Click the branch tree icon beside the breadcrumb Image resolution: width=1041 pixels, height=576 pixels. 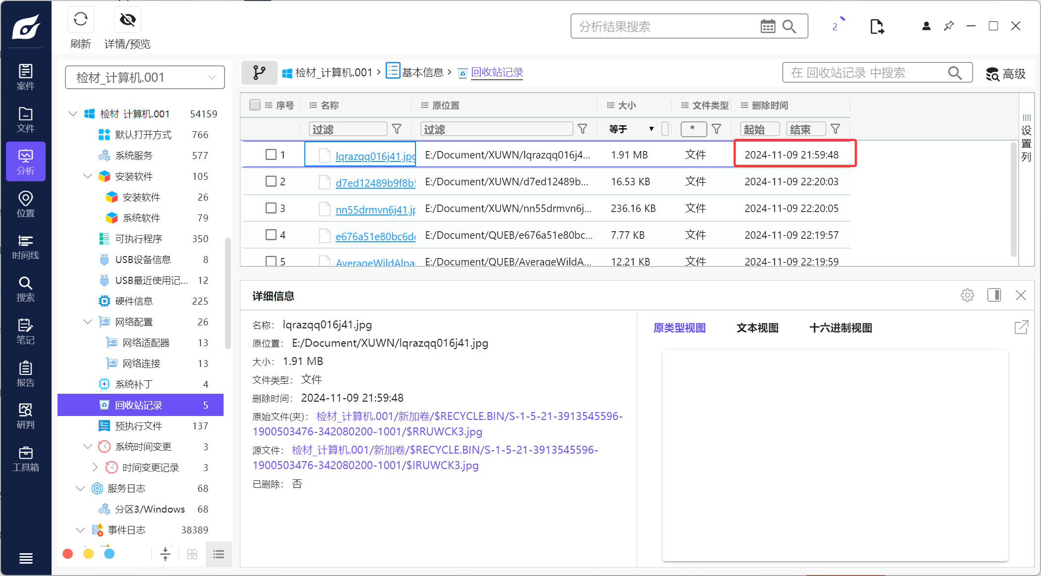click(259, 73)
